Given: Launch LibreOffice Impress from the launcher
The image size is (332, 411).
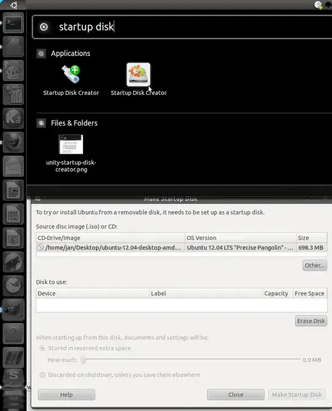Looking at the screenshot, I should (13, 237).
